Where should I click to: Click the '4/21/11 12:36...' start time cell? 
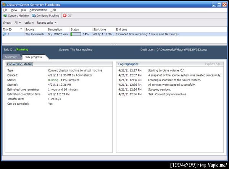(x=103, y=34)
